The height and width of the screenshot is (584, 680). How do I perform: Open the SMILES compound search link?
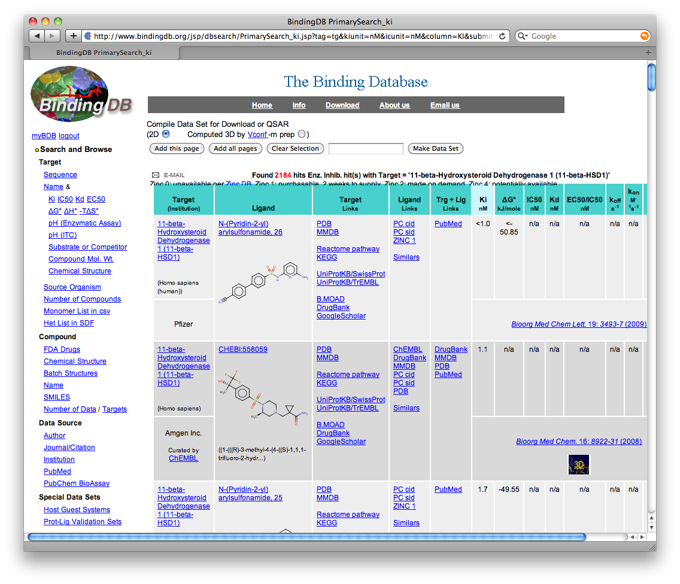[56, 397]
